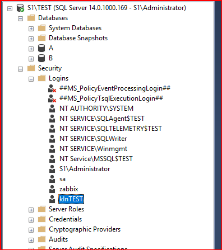The width and height of the screenshot is (222, 250).
Task: Click the Database Snapshots folder icon
Action: pyautogui.click(x=41, y=38)
